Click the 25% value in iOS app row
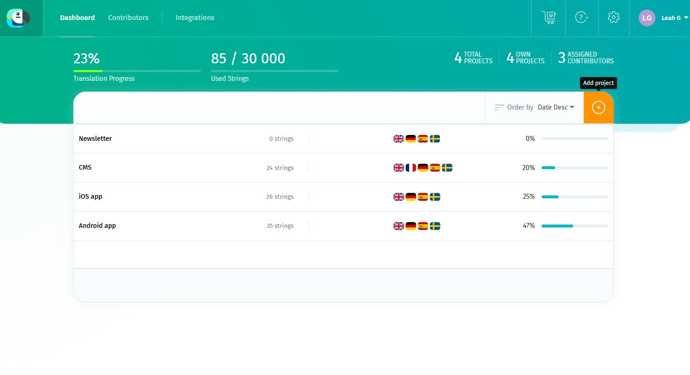Screen dimensions: 690x375 point(529,196)
